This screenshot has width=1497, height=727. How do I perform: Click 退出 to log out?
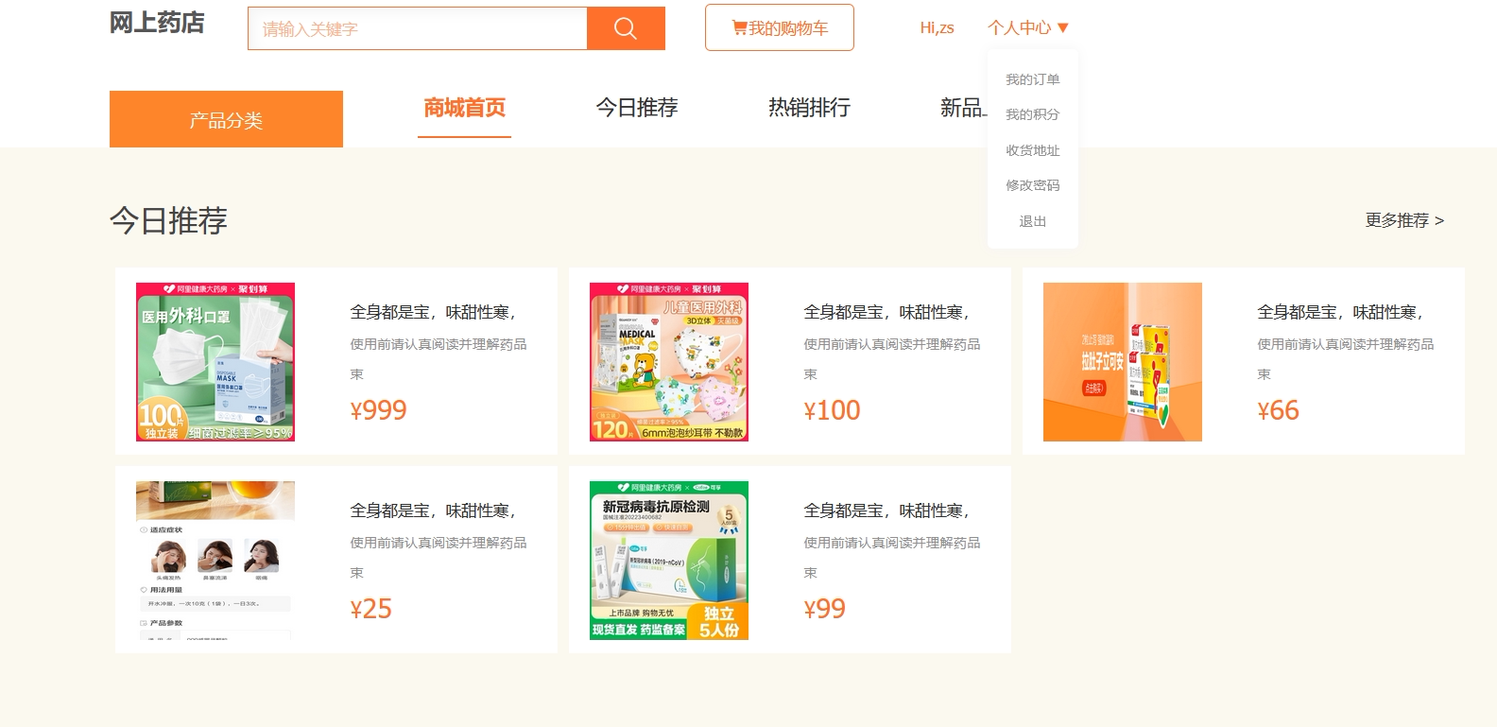pos(1032,221)
